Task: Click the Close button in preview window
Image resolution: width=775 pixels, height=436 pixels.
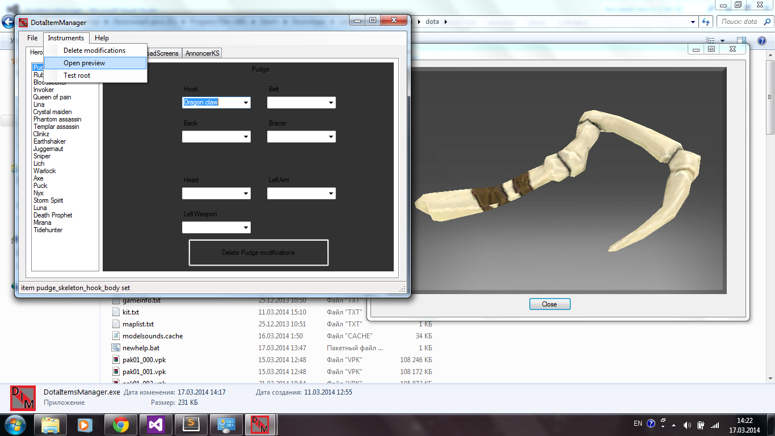Action: 549,304
